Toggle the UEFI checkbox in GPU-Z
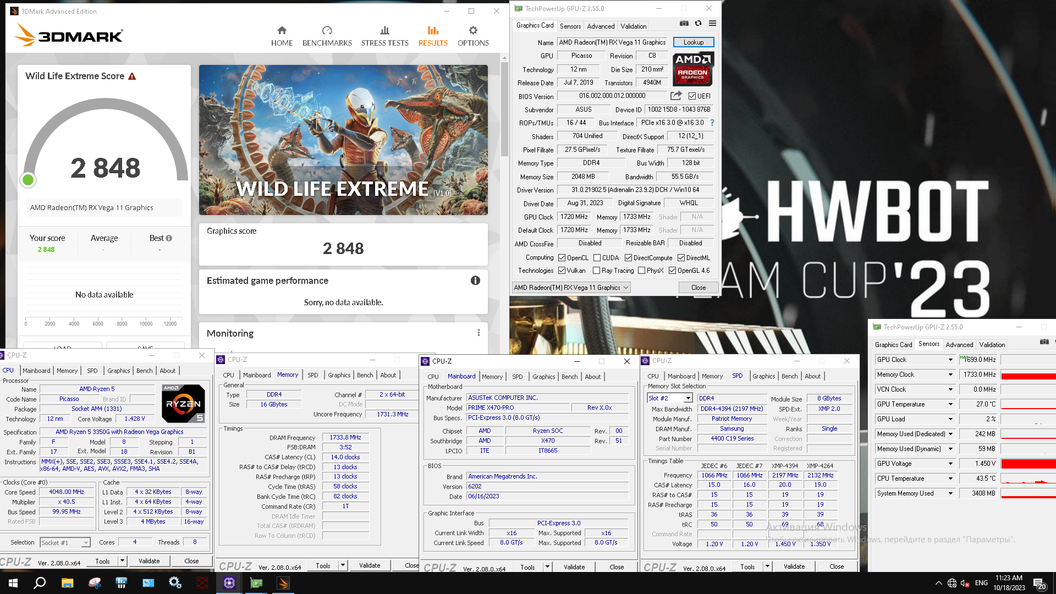The height and width of the screenshot is (594, 1056). click(692, 96)
